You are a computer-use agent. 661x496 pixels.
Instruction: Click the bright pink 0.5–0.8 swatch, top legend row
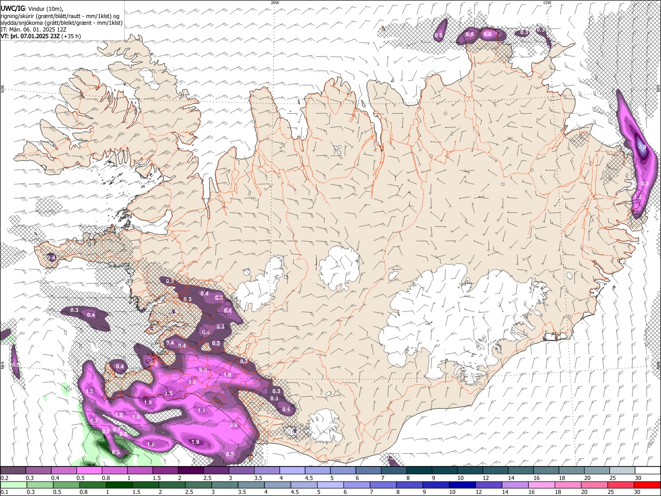click(89, 471)
